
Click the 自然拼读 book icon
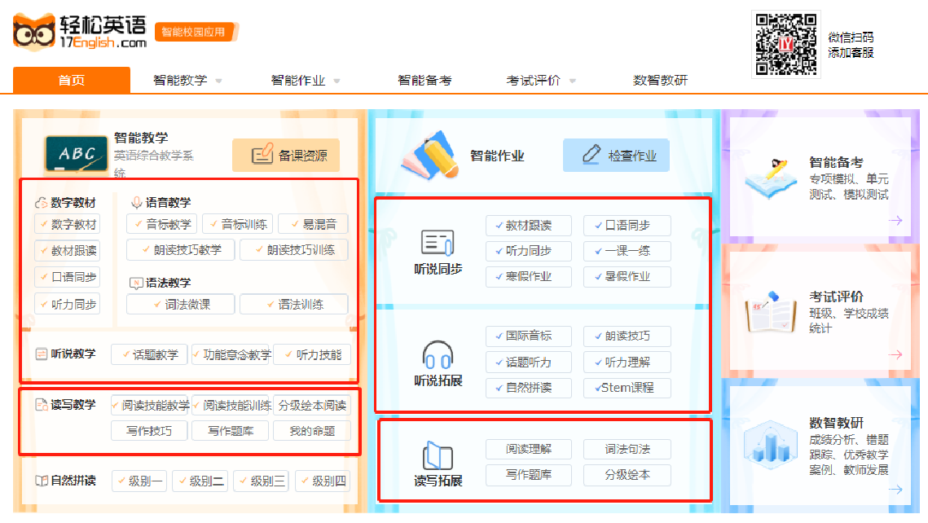point(42,481)
